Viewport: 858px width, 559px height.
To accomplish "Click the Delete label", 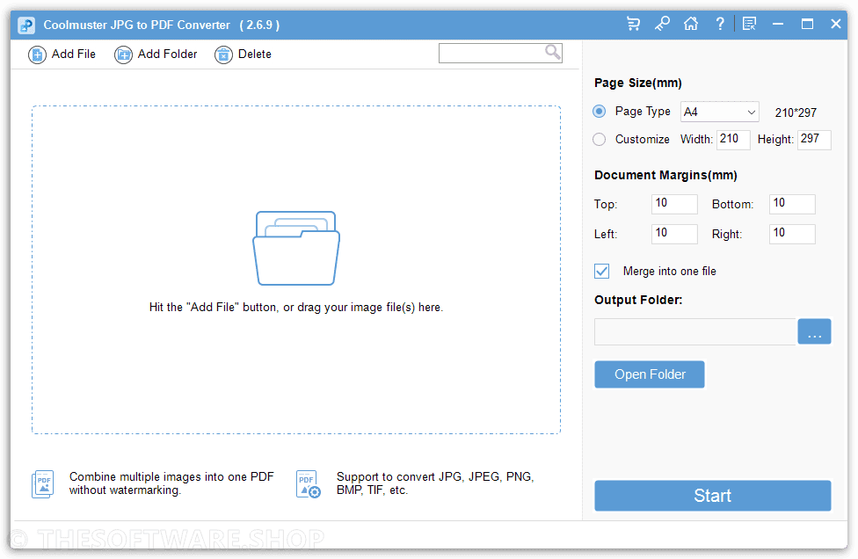I will coord(254,54).
